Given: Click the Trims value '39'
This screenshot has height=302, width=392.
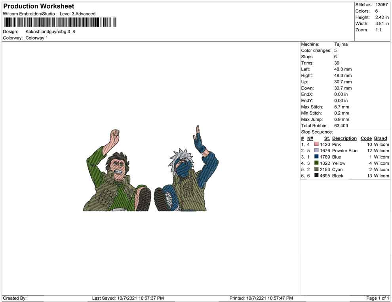Looking at the screenshot, I should tap(337, 63).
